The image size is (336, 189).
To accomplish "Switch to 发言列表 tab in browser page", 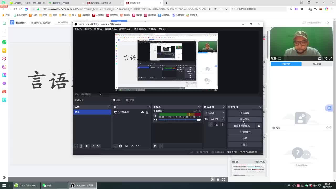I will 286,64.
